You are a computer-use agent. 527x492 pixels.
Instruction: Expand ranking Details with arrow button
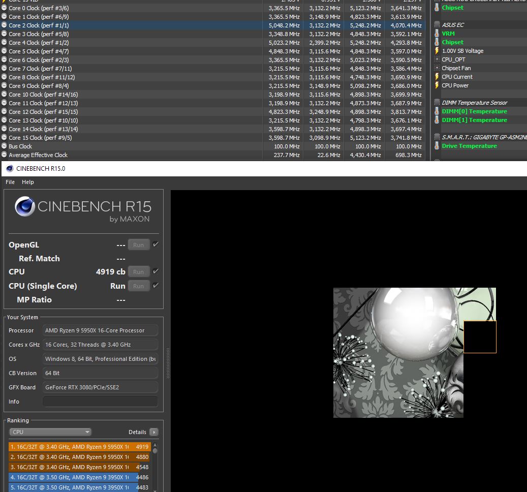tap(154, 432)
